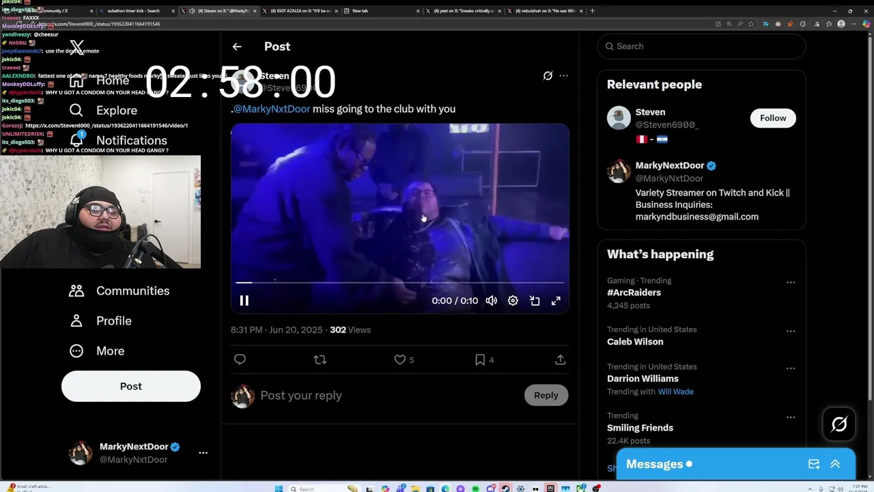Click views count 302 Views
Screen dimensions: 874x492
[x=350, y=329]
